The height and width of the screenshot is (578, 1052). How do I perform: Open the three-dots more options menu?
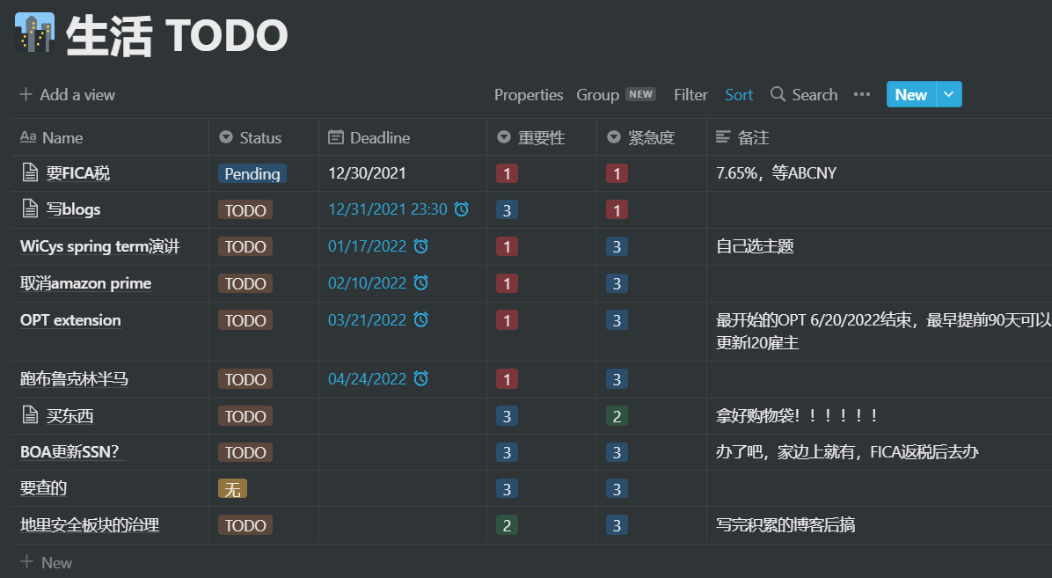pos(862,95)
